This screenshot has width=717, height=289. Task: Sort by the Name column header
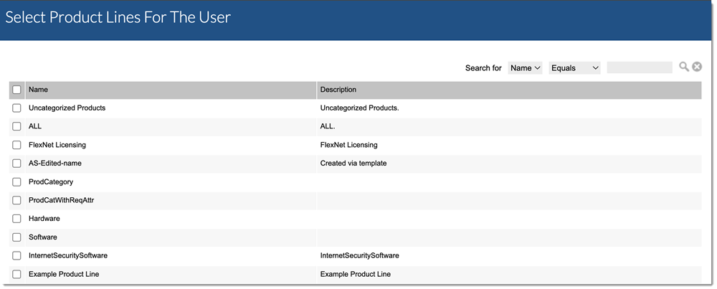coord(39,90)
